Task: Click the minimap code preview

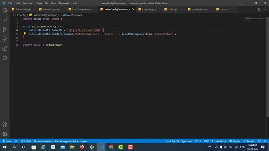Action: click(255, 18)
